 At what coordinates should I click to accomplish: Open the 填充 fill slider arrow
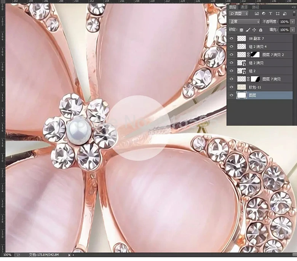(293, 30)
